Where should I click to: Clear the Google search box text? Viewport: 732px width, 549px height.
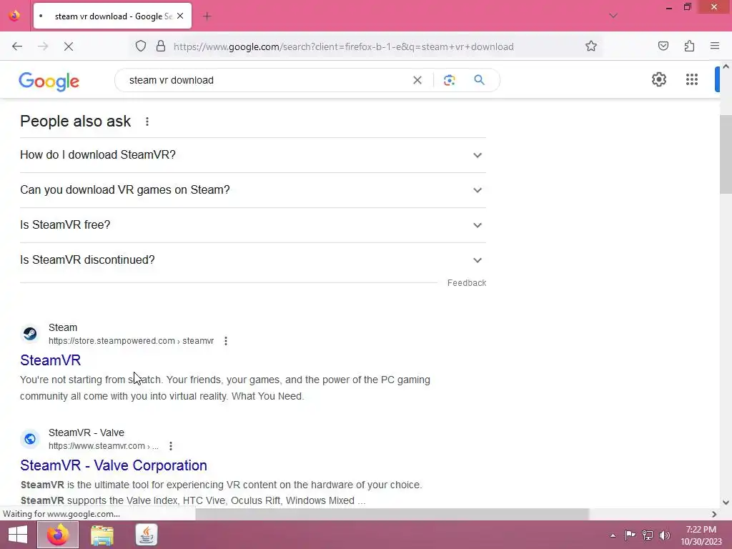tap(417, 80)
